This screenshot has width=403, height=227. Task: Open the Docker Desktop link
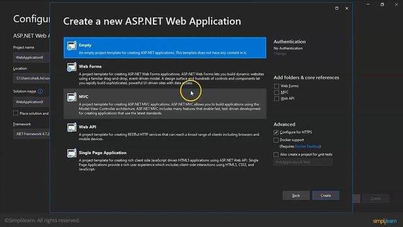307,146
